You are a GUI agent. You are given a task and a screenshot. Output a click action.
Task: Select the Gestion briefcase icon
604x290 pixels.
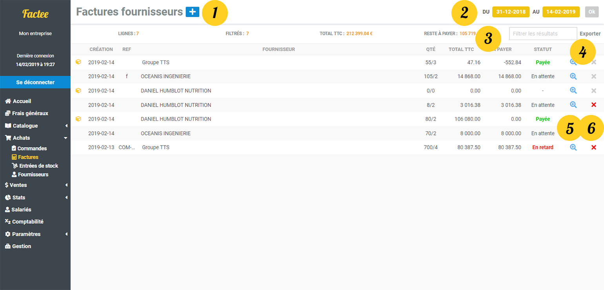point(8,246)
